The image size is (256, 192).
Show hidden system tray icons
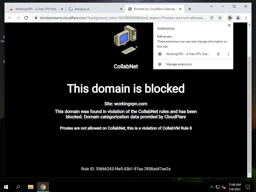[211, 187]
